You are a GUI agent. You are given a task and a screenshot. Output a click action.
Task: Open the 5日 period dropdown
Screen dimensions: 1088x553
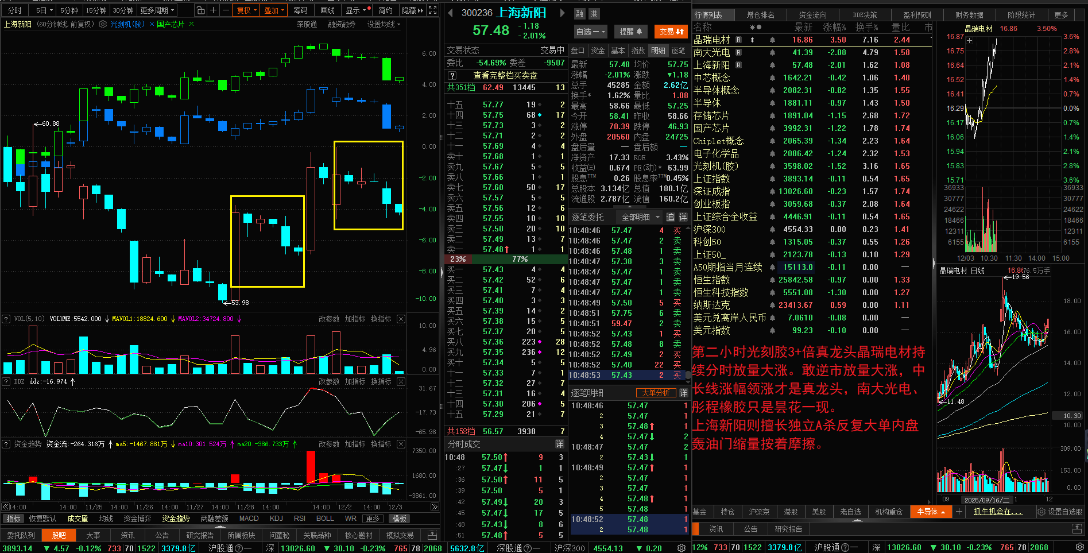click(x=44, y=10)
